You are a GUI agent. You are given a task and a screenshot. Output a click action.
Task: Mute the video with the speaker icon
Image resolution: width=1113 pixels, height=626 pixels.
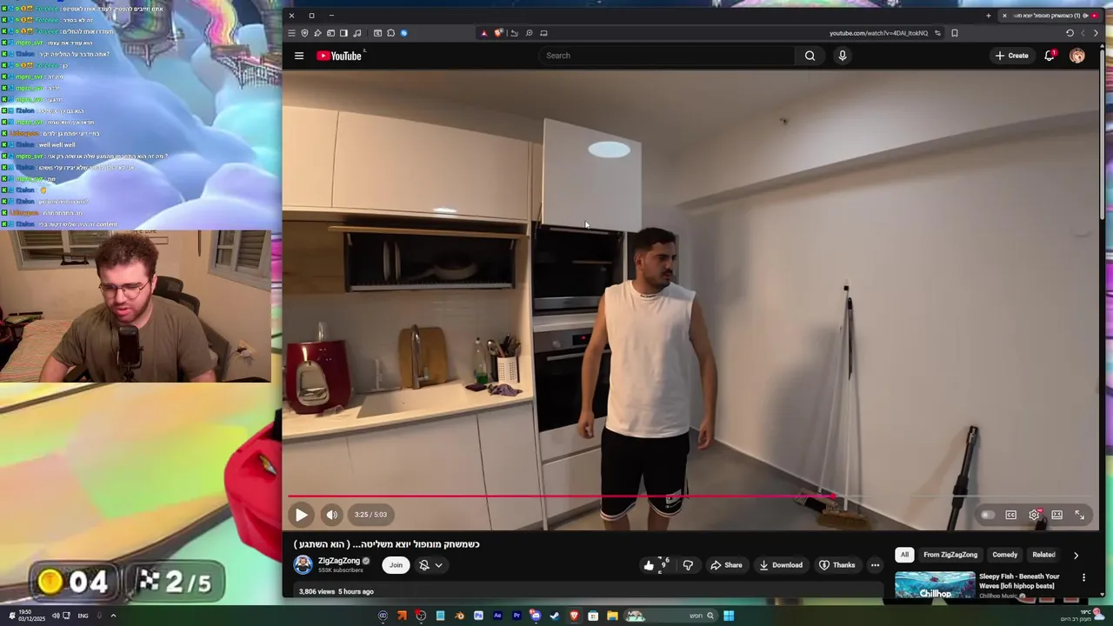click(x=332, y=515)
